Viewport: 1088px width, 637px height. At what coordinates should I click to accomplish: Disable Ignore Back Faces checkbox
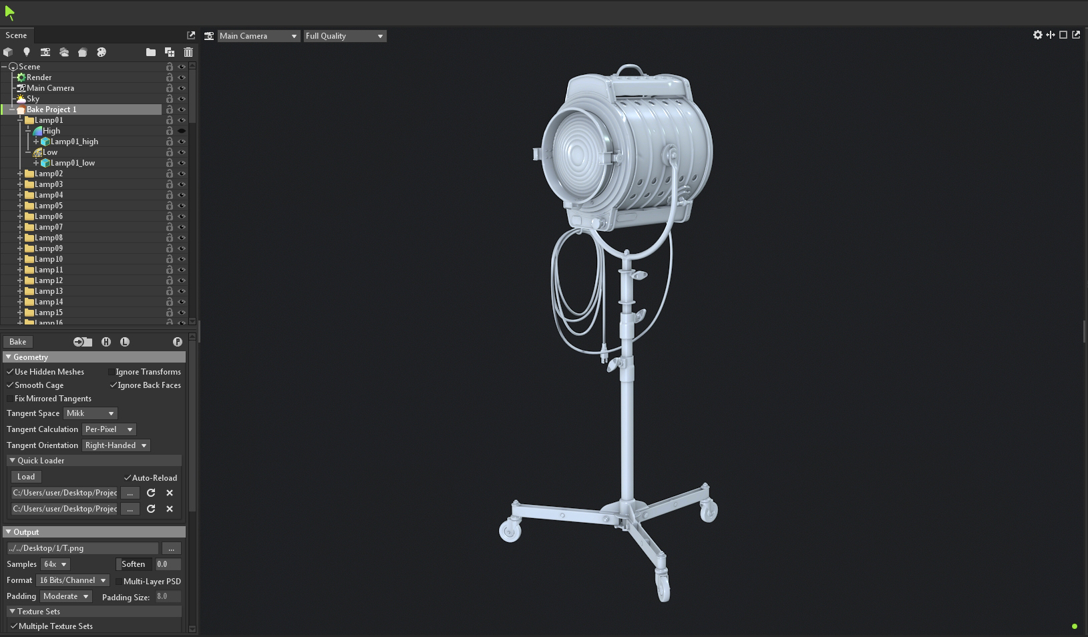pos(113,385)
